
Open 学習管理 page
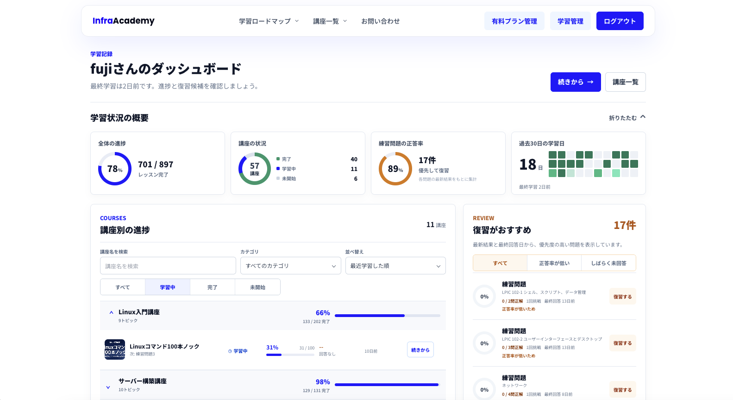click(570, 21)
